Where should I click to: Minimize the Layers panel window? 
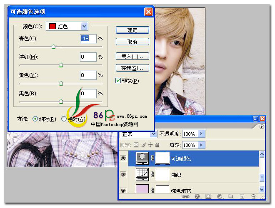point(255,119)
